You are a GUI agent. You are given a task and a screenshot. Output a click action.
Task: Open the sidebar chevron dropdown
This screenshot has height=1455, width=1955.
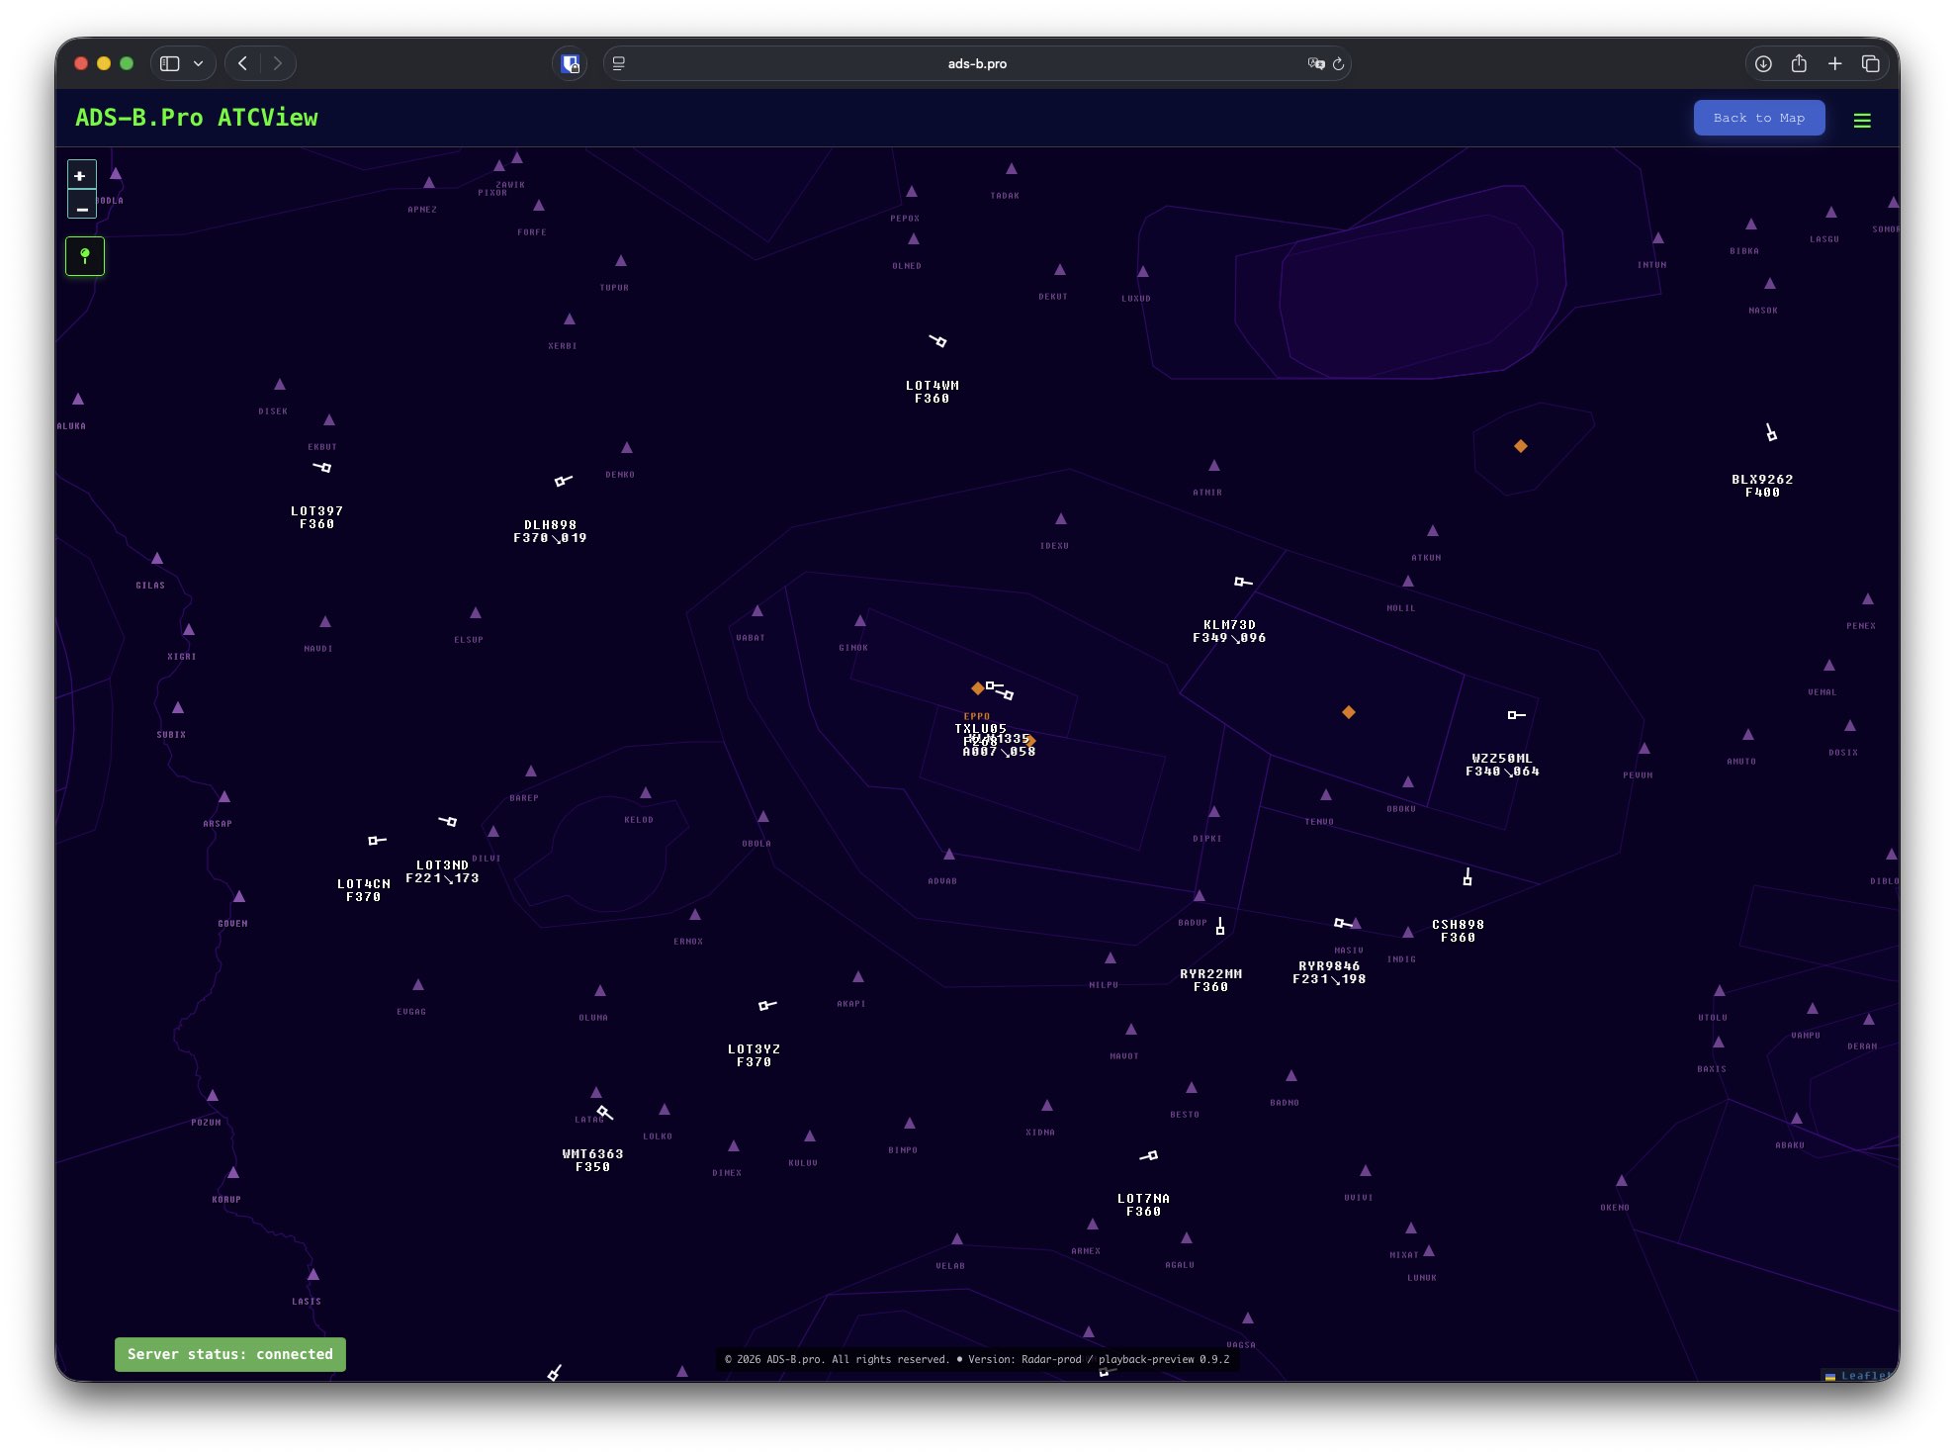click(199, 62)
